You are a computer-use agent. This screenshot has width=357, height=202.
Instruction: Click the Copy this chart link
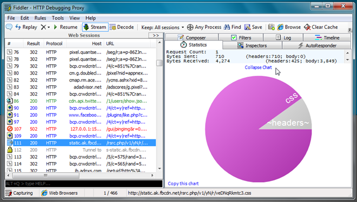click(183, 184)
